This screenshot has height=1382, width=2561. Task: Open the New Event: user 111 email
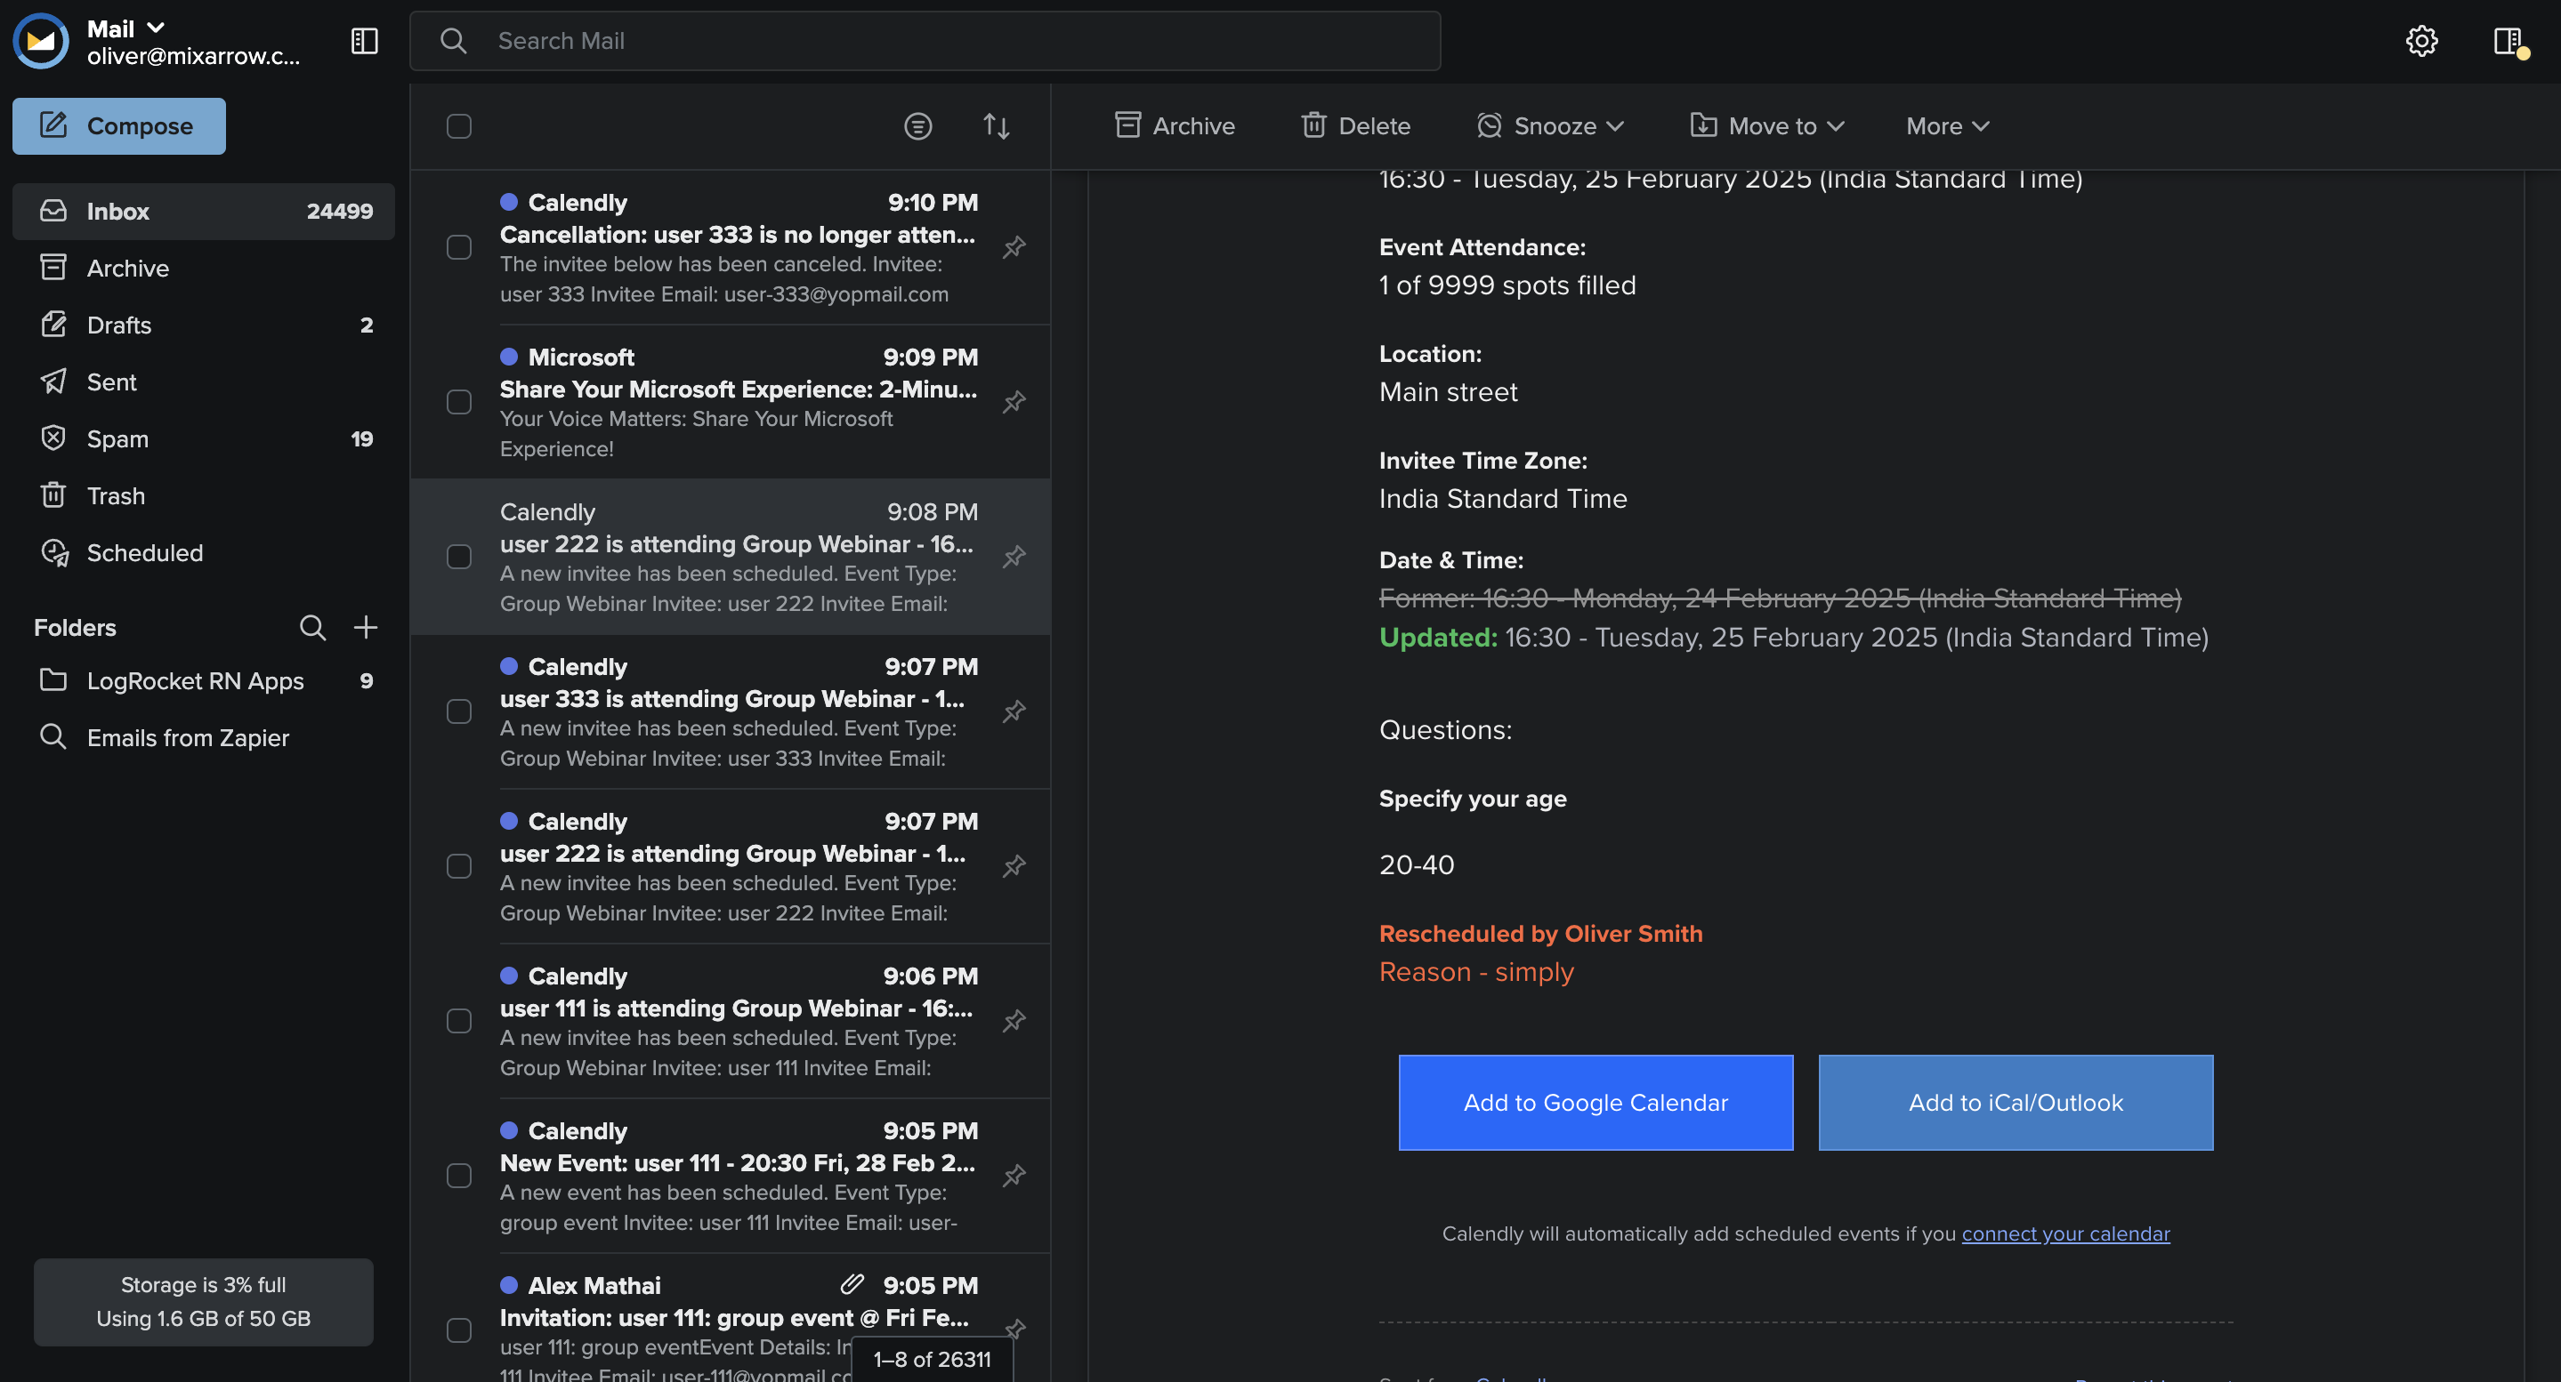[x=731, y=1177]
